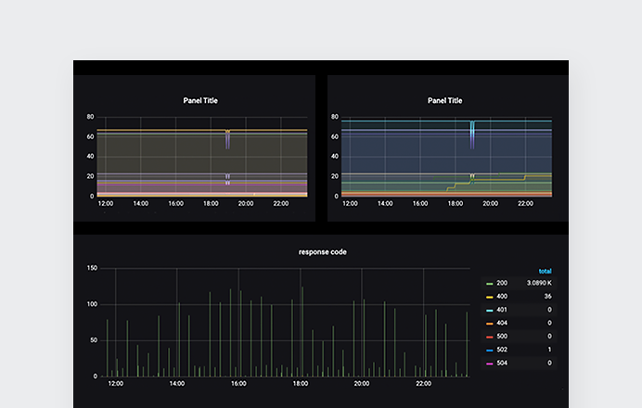Toggle the 200 series in legend
Image resolution: width=642 pixels, height=408 pixels.
click(502, 284)
